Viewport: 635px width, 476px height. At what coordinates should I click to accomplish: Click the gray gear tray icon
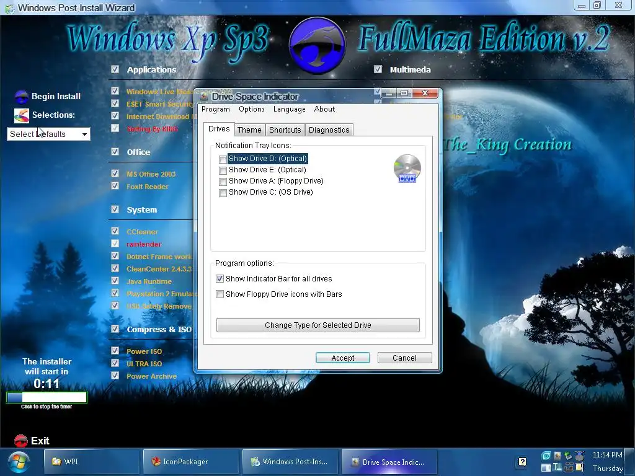pyautogui.click(x=580, y=456)
